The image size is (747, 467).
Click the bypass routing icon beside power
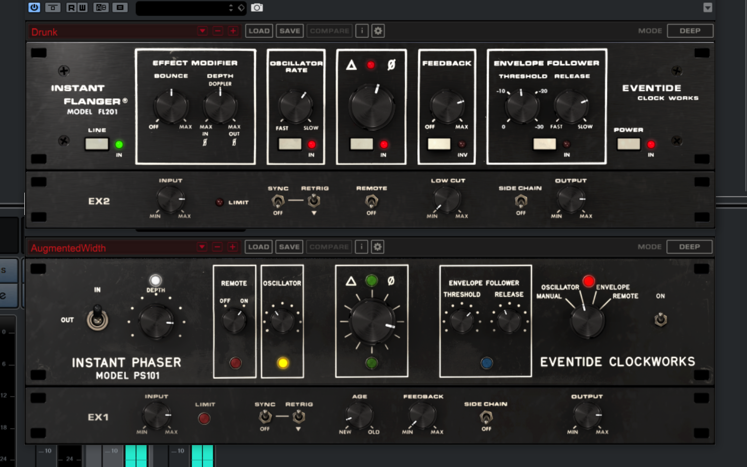pos(53,7)
